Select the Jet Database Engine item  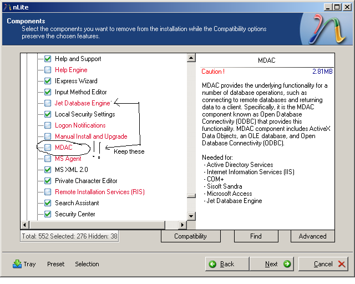(83, 103)
